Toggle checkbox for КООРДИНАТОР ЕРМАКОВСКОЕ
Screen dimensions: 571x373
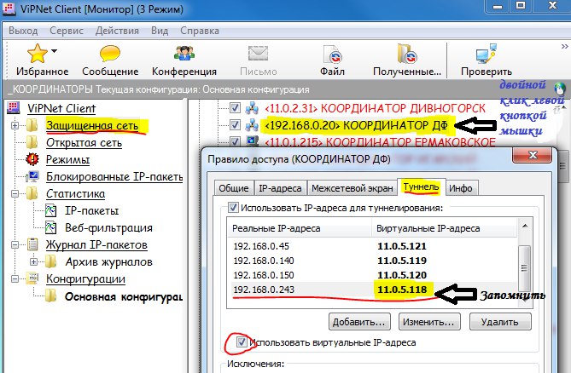pyautogui.click(x=235, y=141)
